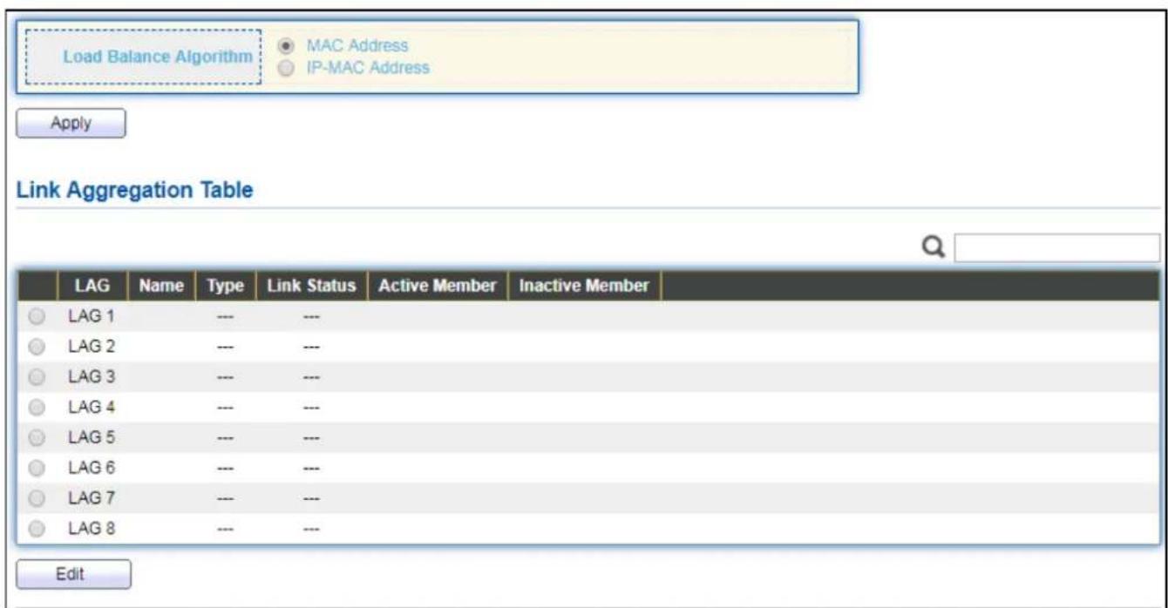Select the LAG 5 row radio button
Image resolution: width=1168 pixels, height=608 pixels.
pyautogui.click(x=36, y=437)
